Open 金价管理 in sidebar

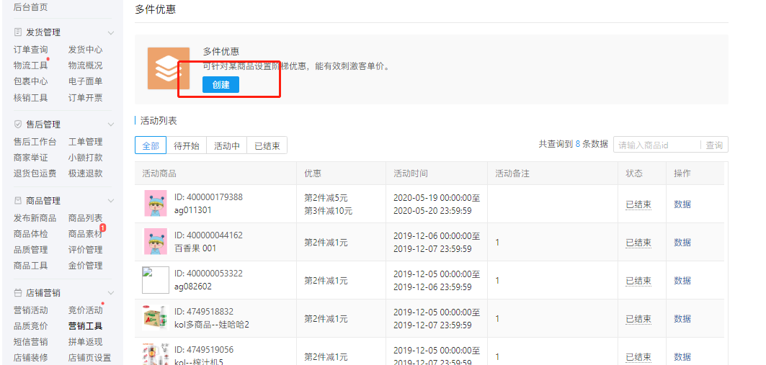[86, 266]
